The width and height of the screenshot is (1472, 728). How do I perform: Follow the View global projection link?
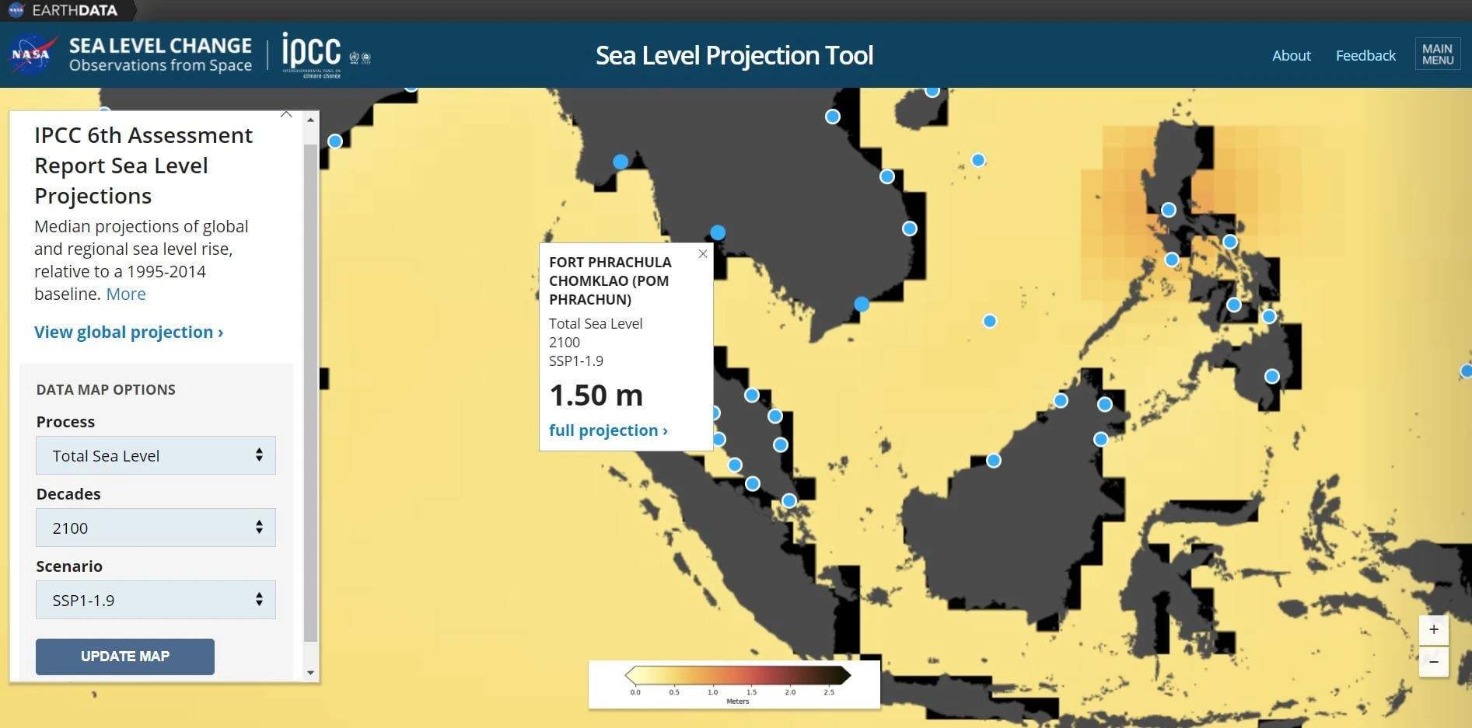pyautogui.click(x=128, y=332)
